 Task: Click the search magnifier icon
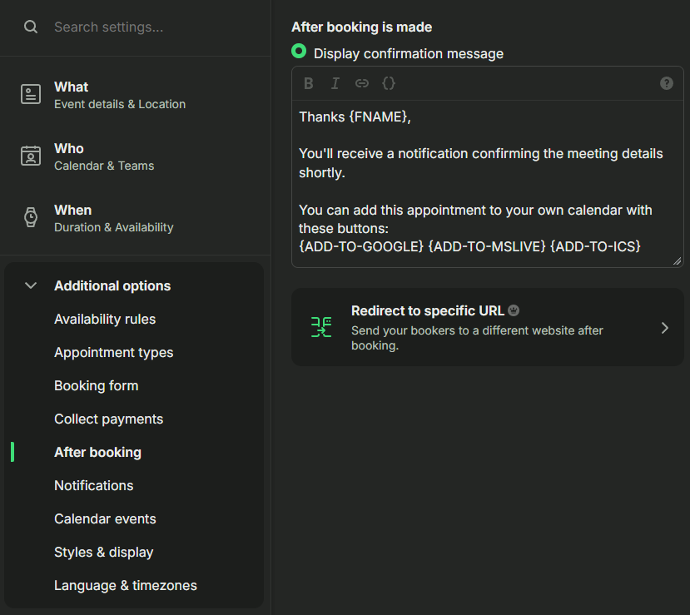pyautogui.click(x=31, y=27)
